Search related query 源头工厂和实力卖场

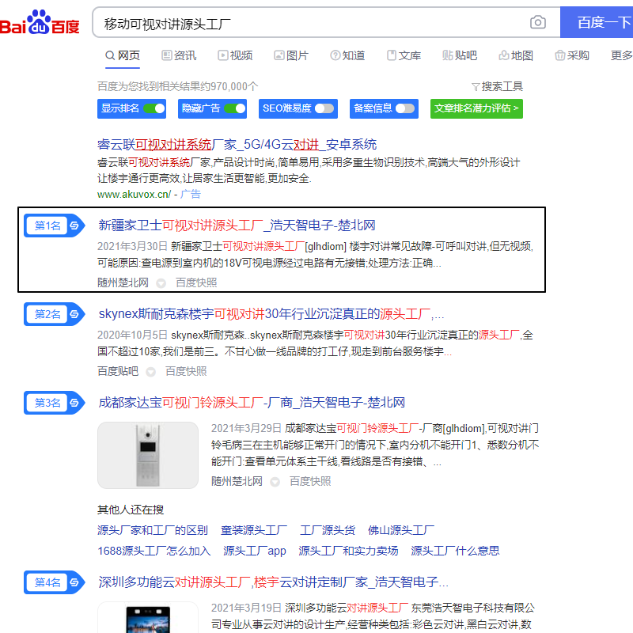pos(348,551)
